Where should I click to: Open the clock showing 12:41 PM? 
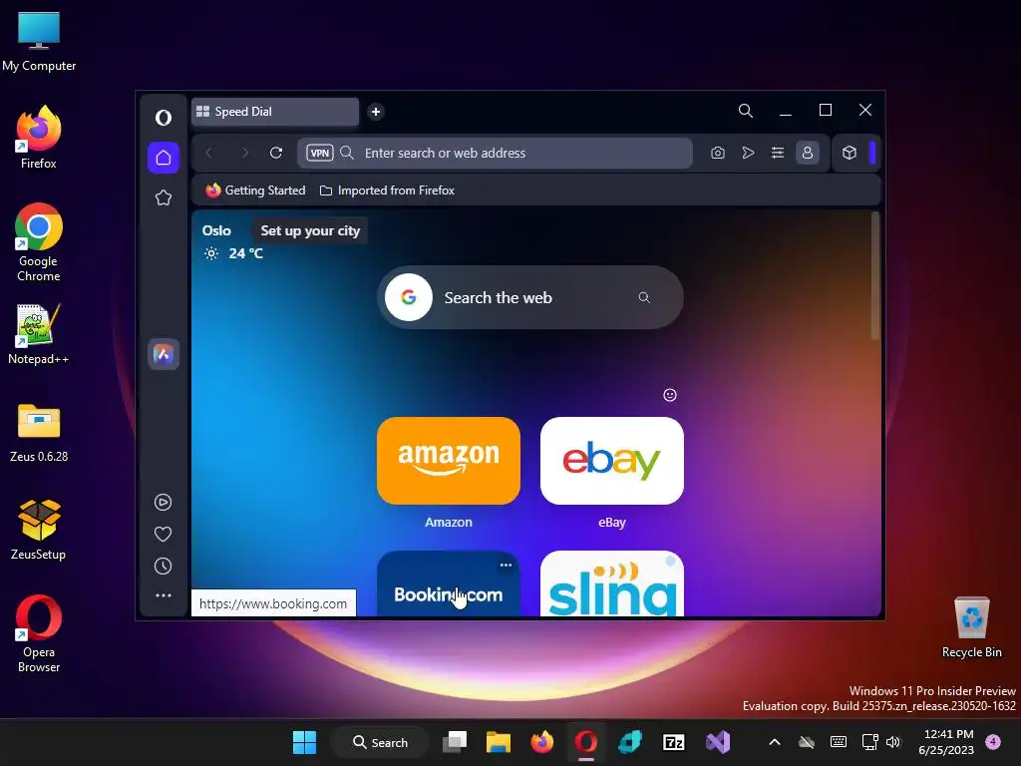coord(945,742)
